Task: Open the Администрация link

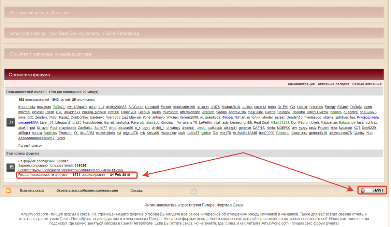Action: (301, 84)
